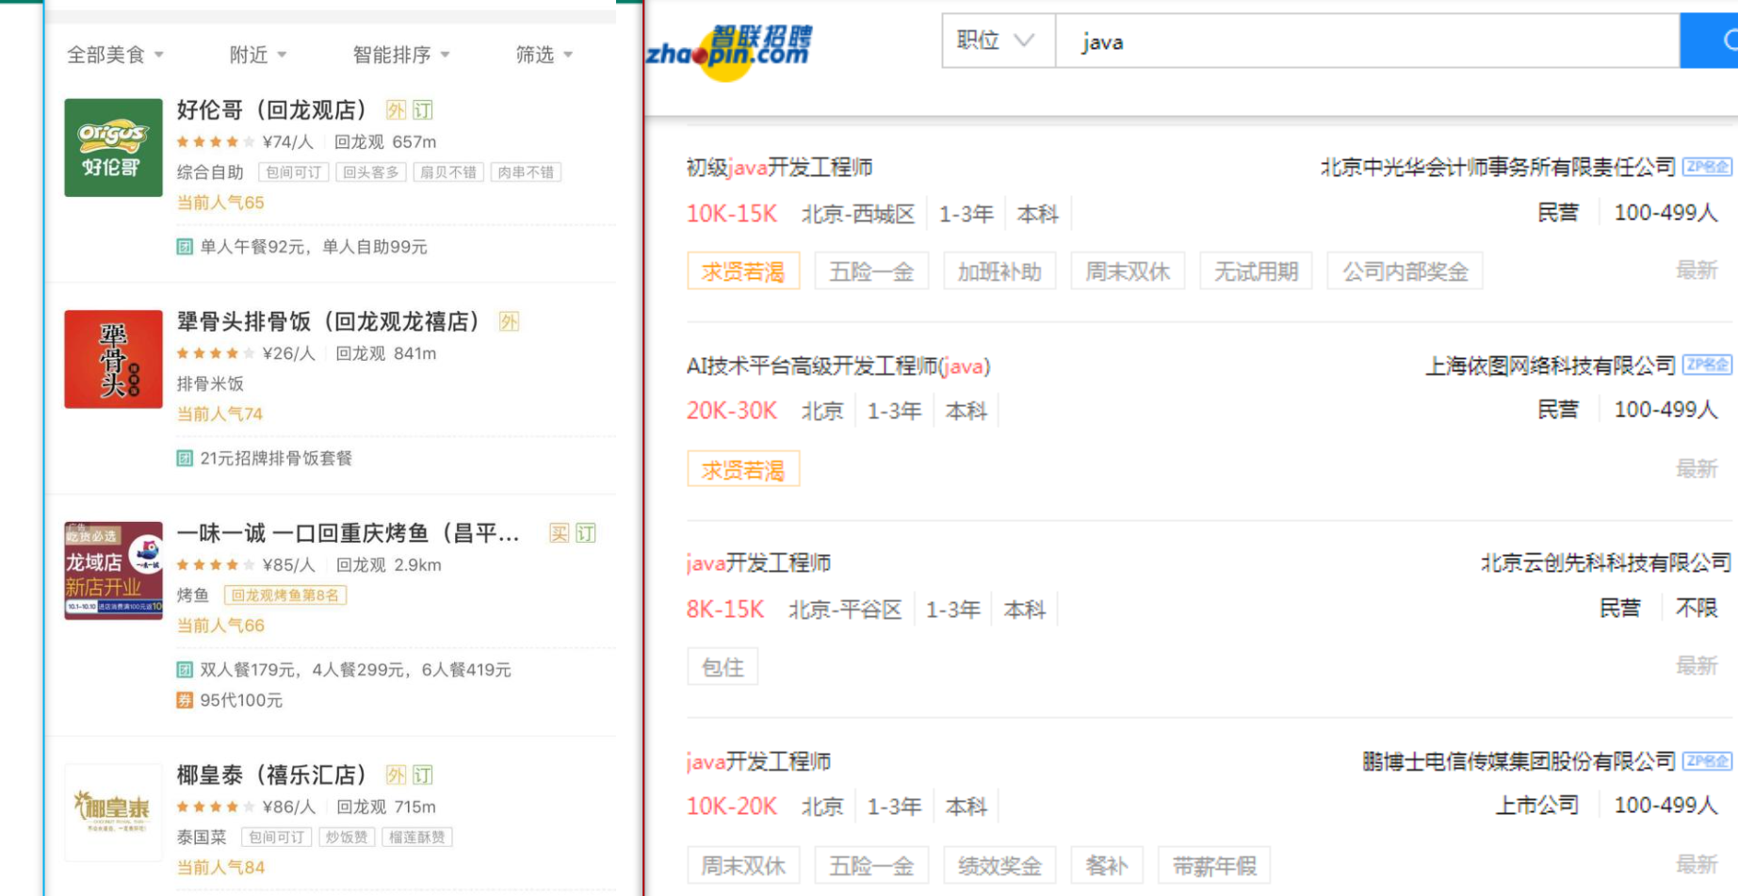Click the 肉串不错 tag
The image size is (1738, 896).
coord(525,172)
